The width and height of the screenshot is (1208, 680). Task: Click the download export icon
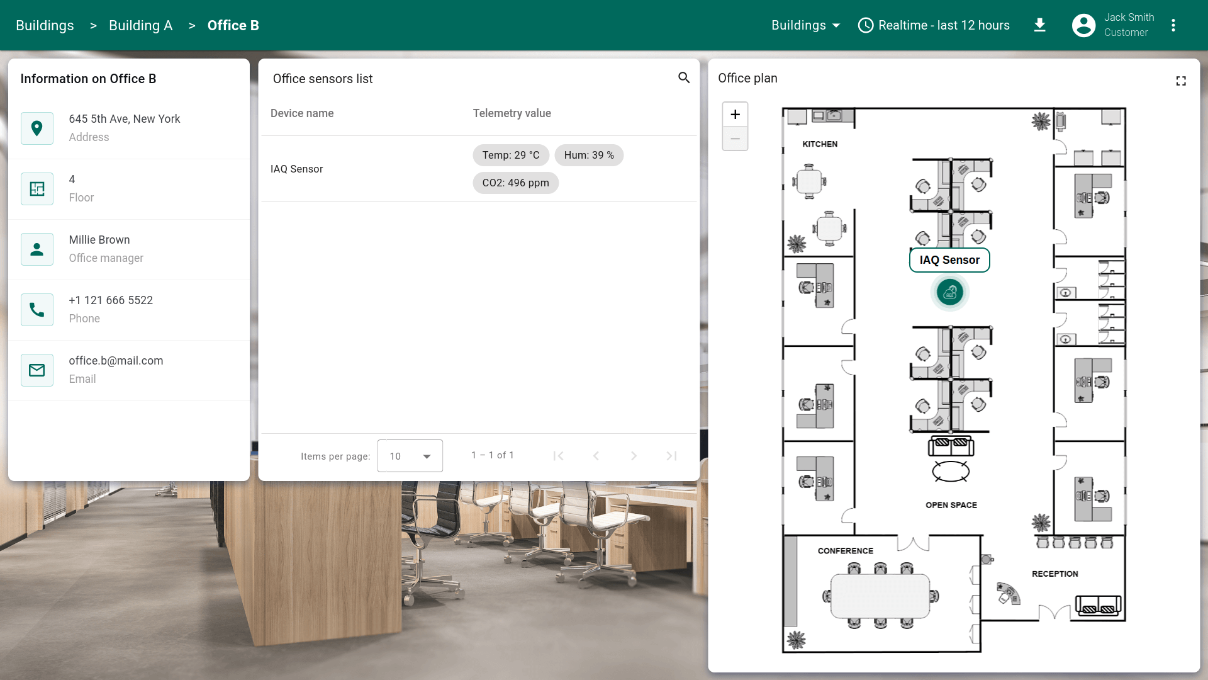(1039, 25)
